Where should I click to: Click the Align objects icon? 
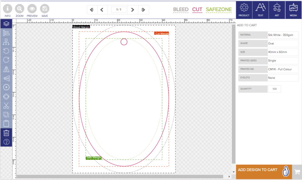(x=6, y=33)
